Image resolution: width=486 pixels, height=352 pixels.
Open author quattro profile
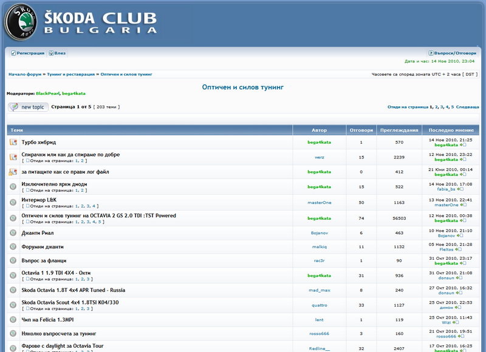pos(320,305)
